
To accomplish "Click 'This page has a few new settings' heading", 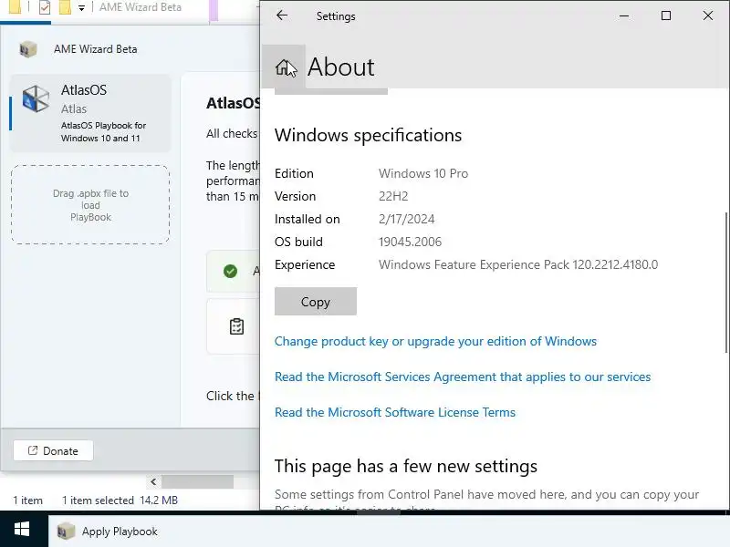I will pos(406,466).
